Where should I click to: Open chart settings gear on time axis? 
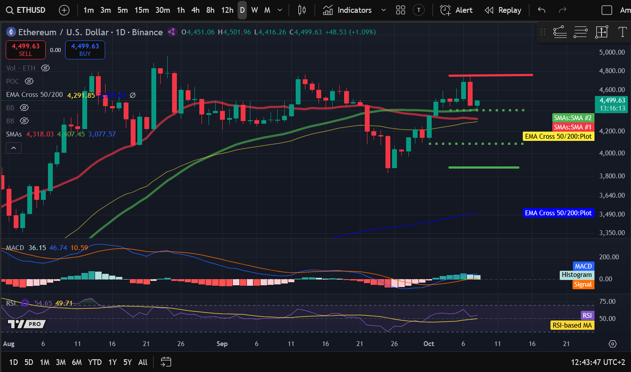click(613, 344)
